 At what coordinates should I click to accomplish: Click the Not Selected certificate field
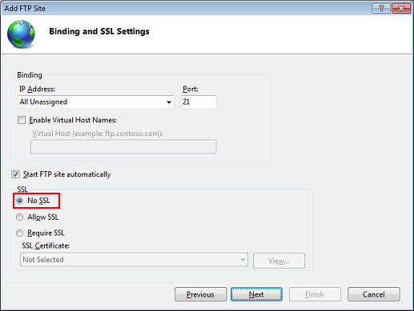pos(134,260)
